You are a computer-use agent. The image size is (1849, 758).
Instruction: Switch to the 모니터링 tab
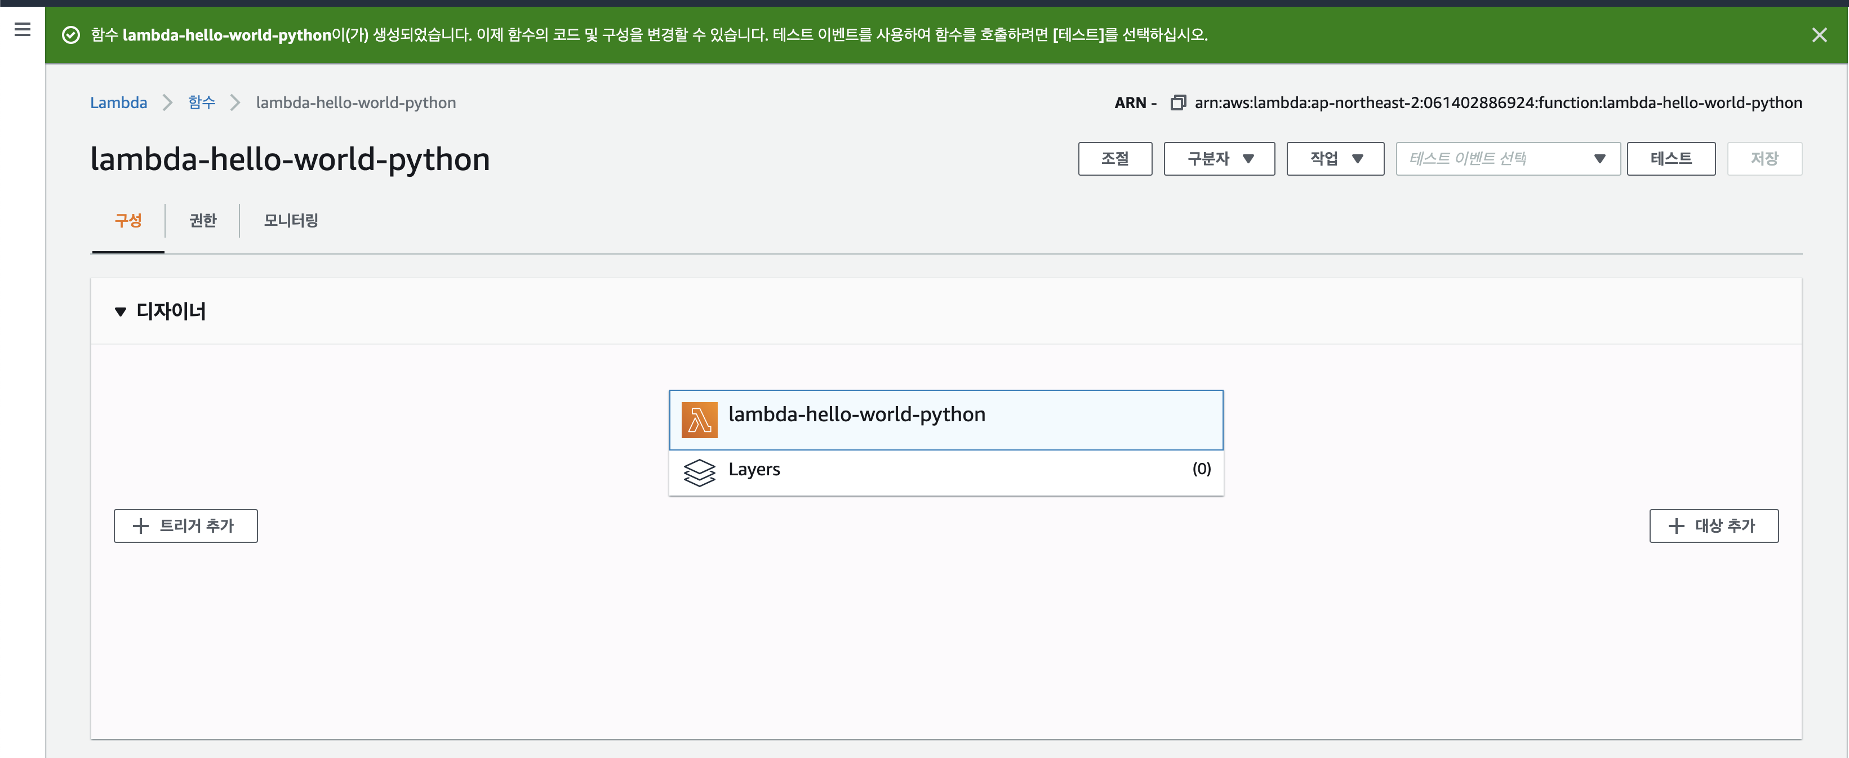click(291, 220)
